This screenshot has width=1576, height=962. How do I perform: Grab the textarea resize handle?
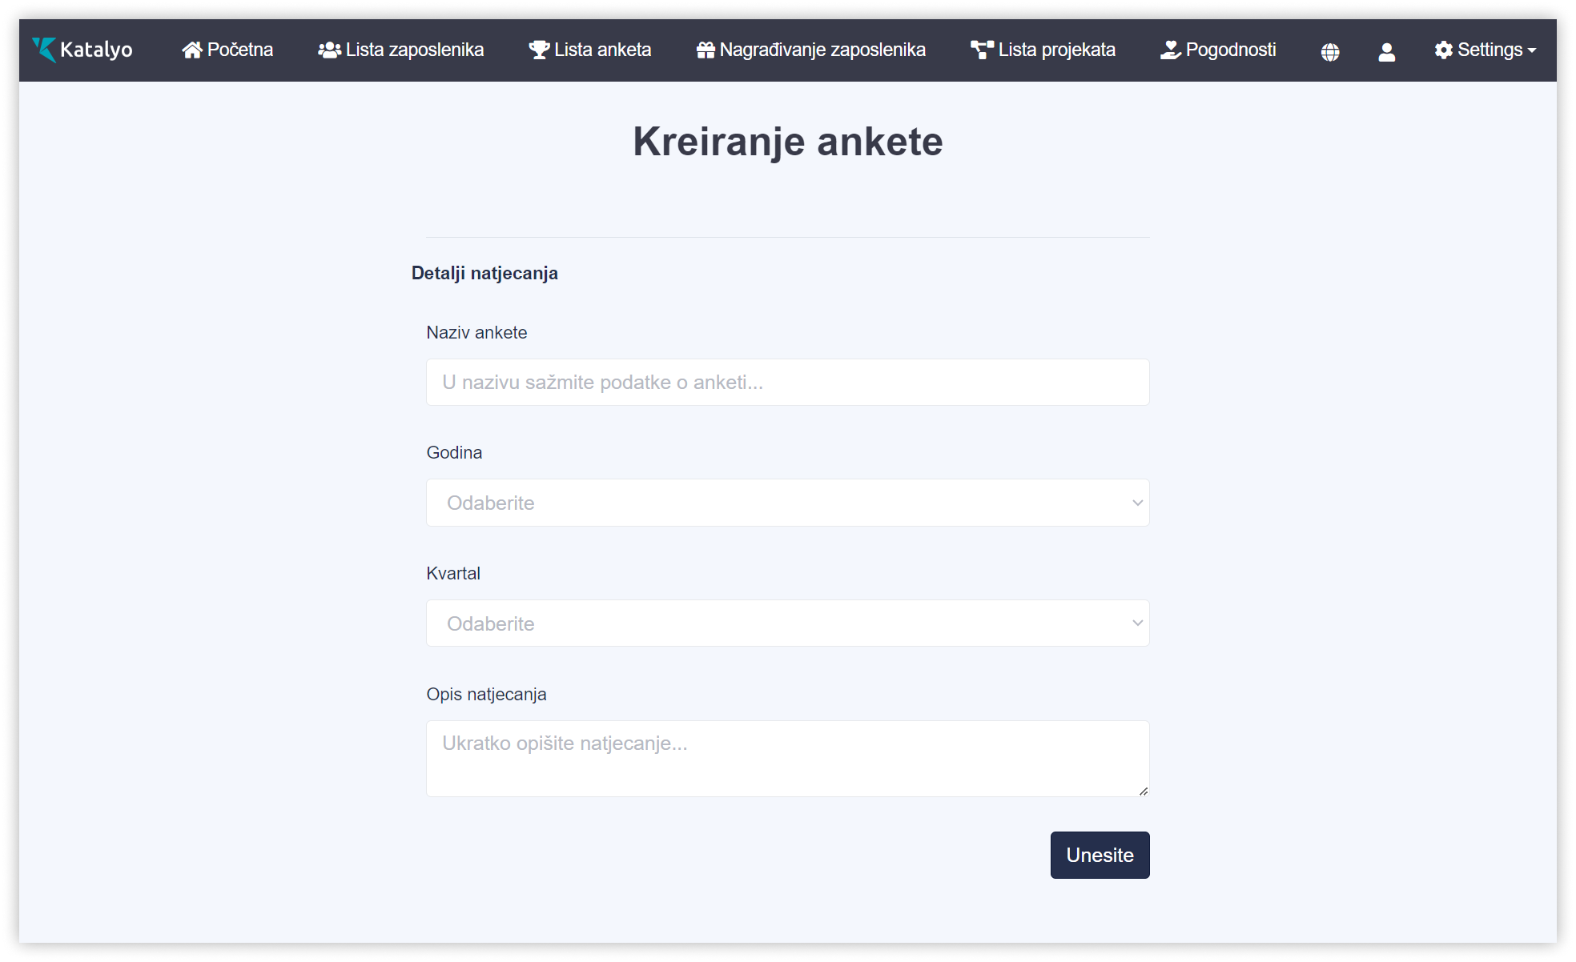click(1144, 791)
